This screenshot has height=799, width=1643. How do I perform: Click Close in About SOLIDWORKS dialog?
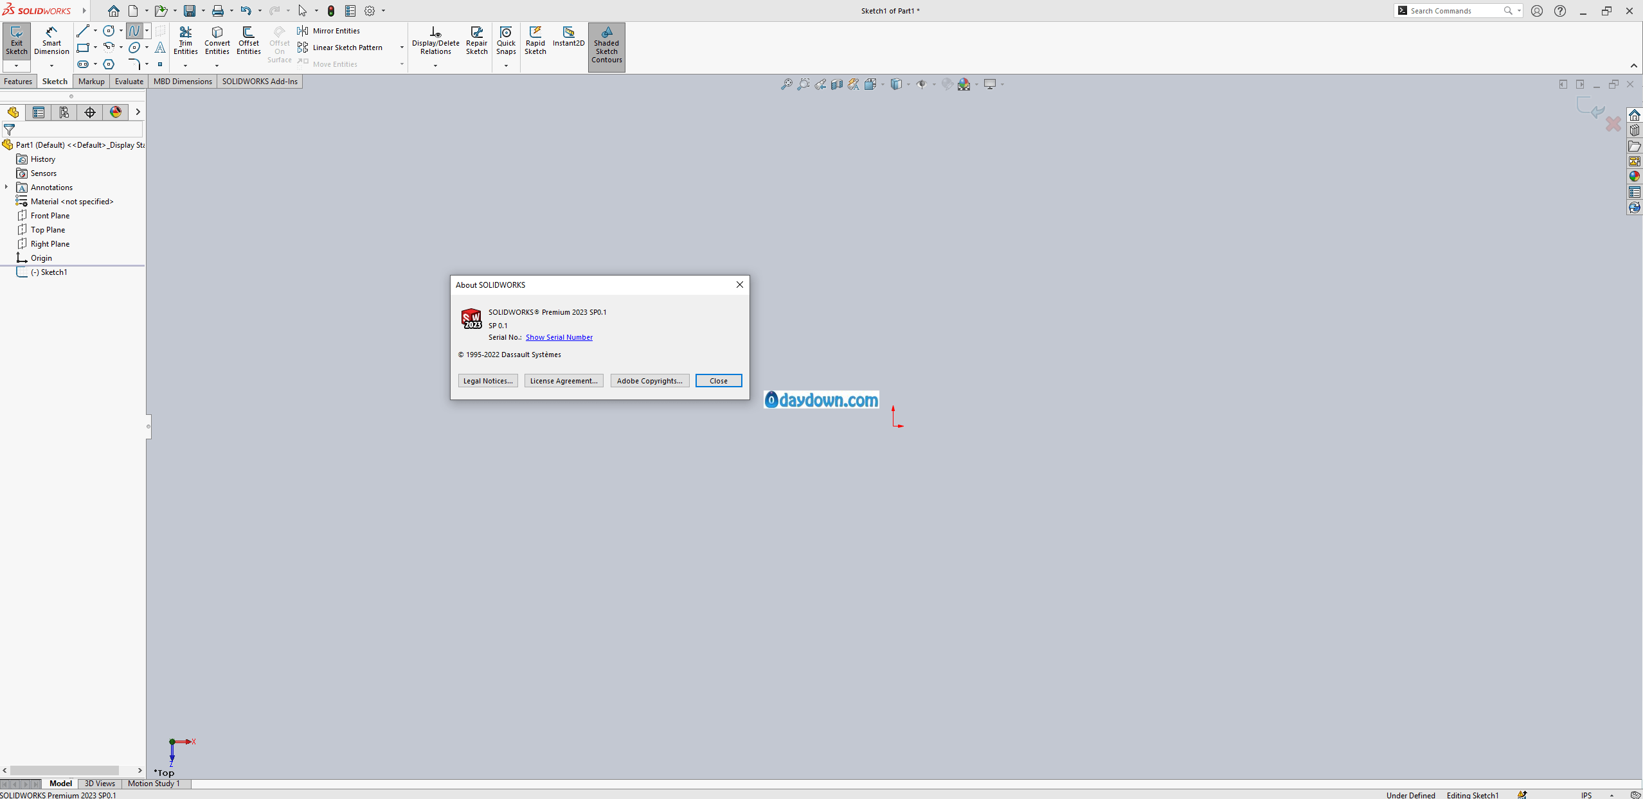(719, 381)
